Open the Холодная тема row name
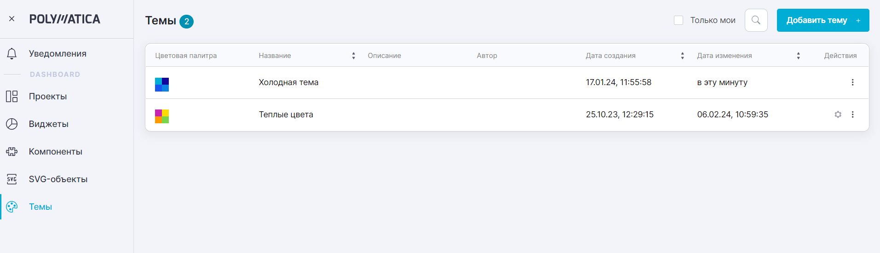Image resolution: width=880 pixels, height=253 pixels. 288,82
